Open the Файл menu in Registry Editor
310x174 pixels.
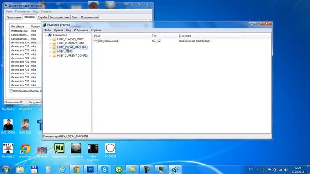pos(47,30)
